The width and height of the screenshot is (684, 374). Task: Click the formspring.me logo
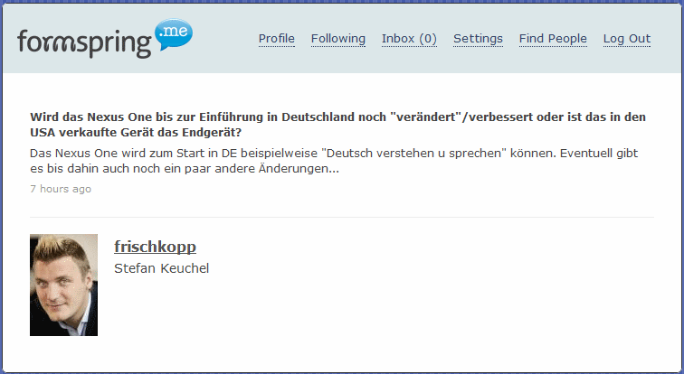(105, 38)
